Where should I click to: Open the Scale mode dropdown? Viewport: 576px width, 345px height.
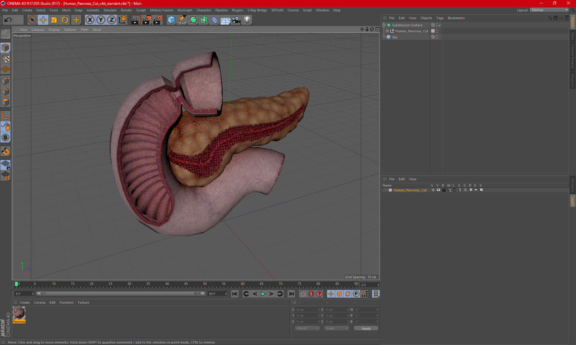pos(337,328)
